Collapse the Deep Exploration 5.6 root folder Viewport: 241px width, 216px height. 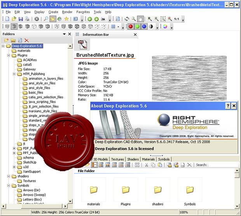[3, 46]
